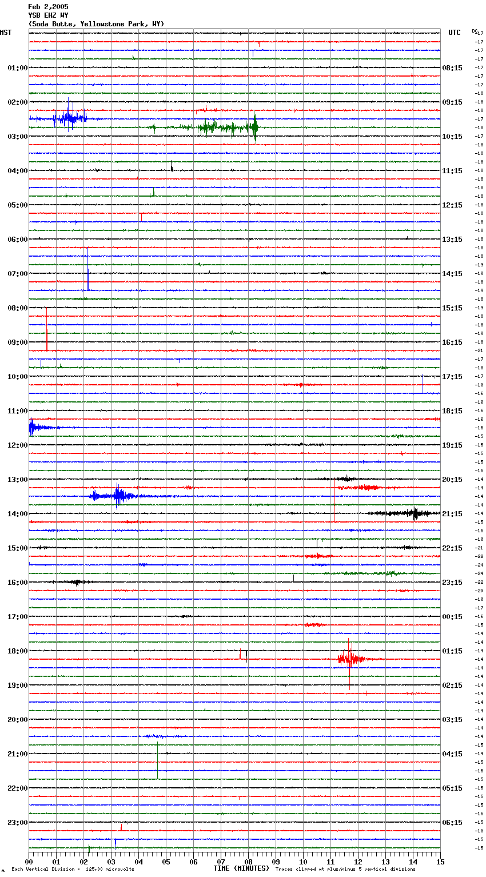Viewport: 486px width, 877px height.
Task: Click the 21:15 UTC time label
Action: click(x=452, y=514)
